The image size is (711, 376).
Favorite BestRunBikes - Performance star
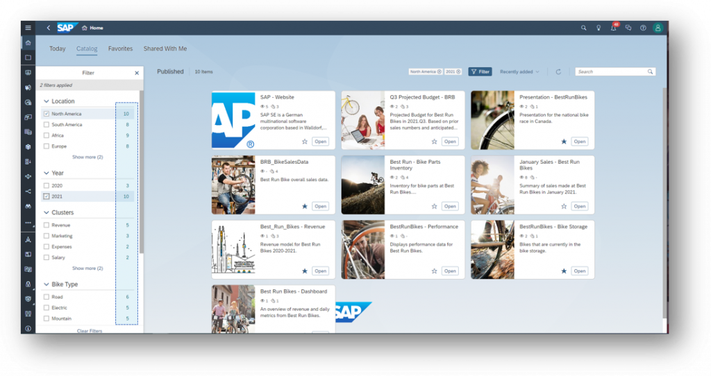(x=435, y=271)
